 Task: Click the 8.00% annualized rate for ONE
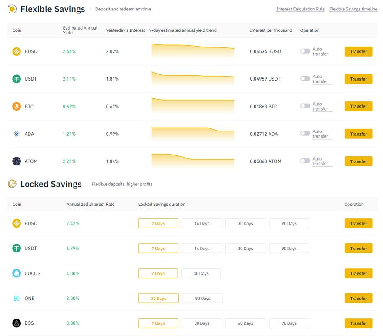(x=73, y=298)
